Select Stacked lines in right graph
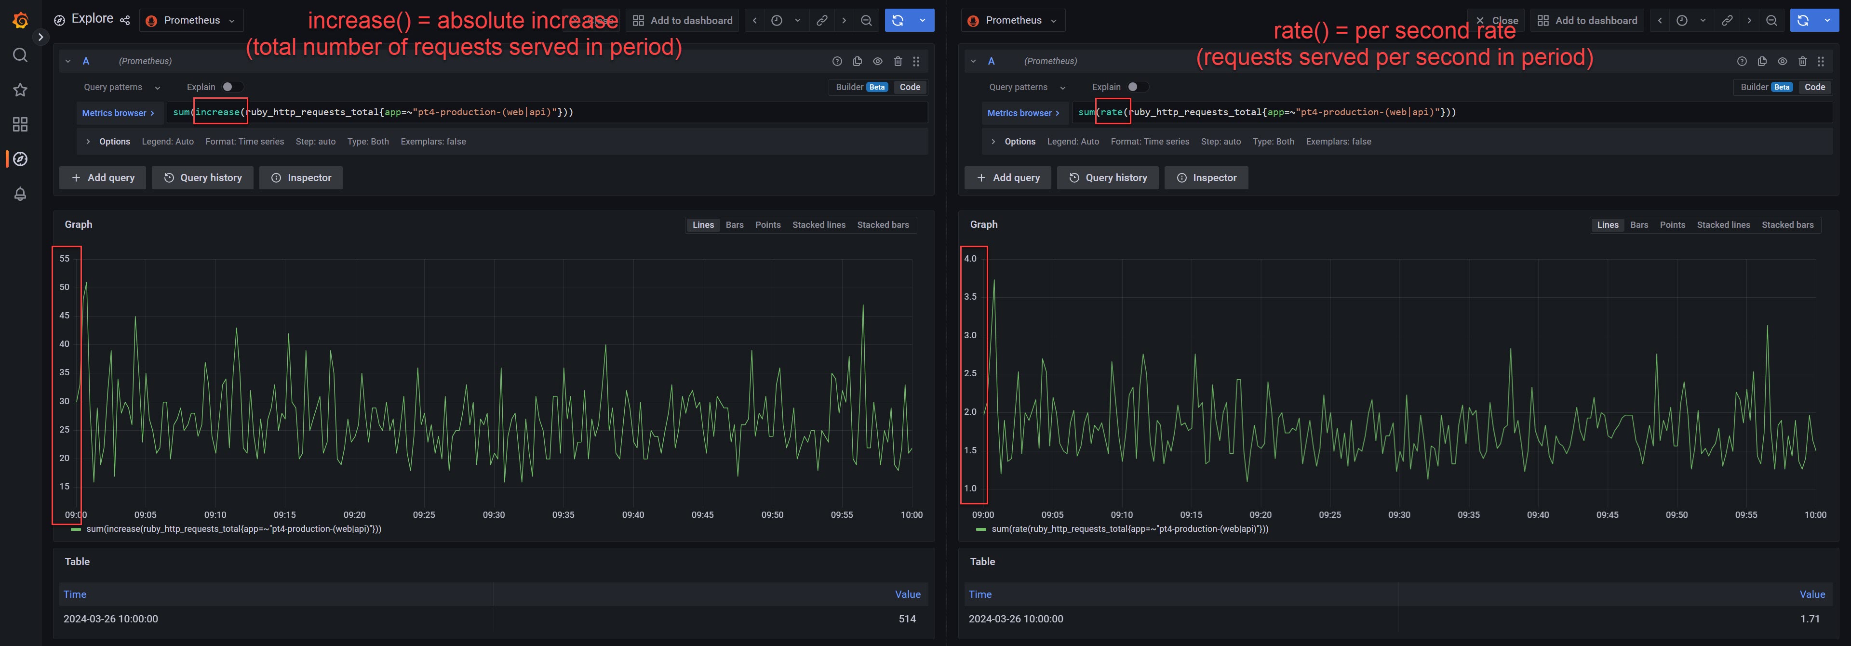Screen dimensions: 1851x646 point(1723,224)
